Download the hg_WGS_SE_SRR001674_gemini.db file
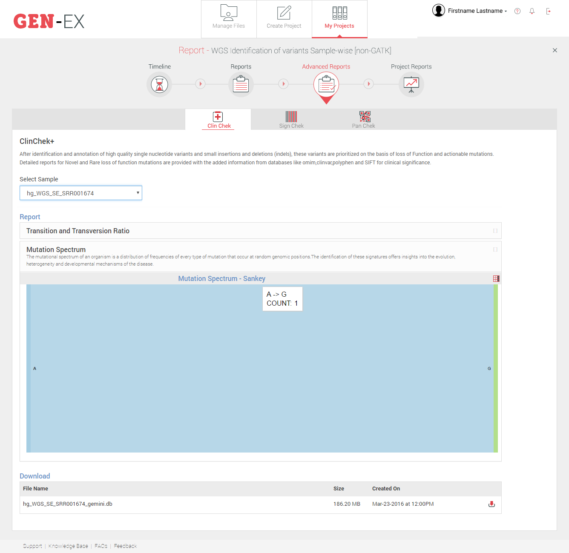 click(x=491, y=504)
